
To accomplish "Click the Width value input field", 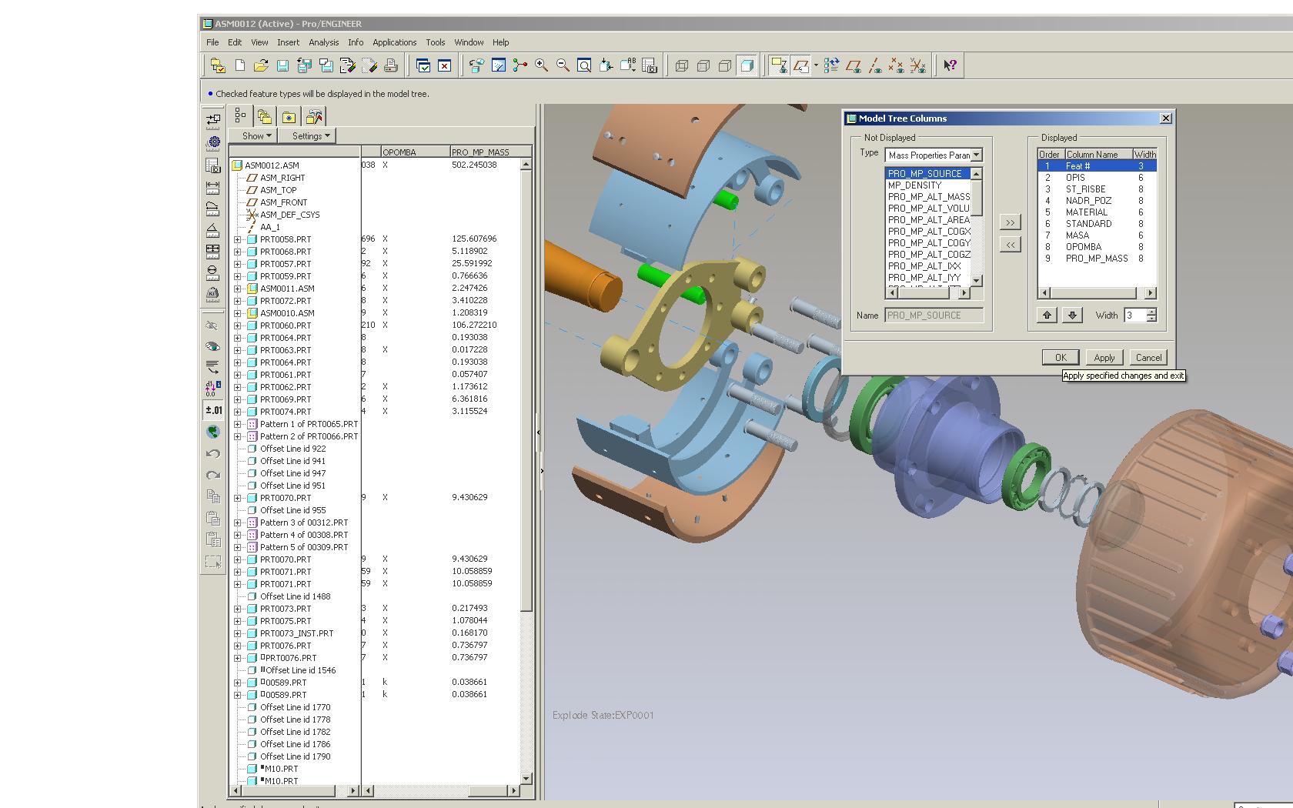I will [x=1135, y=315].
